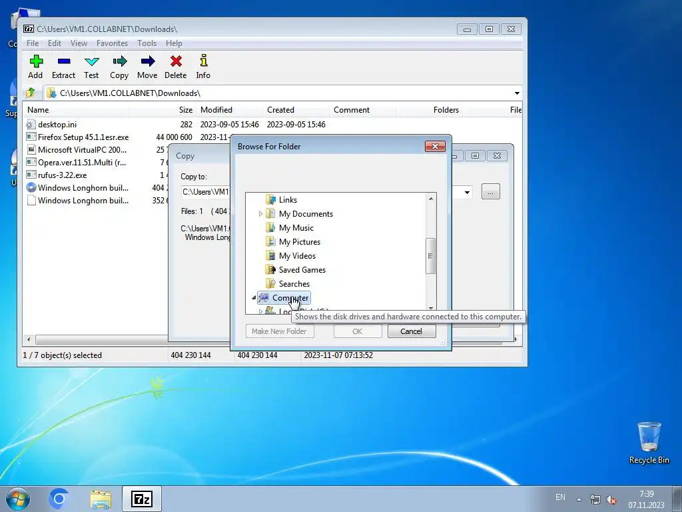Select the Saved Games folder icon
Screen dimensions: 682x512
click(x=270, y=269)
